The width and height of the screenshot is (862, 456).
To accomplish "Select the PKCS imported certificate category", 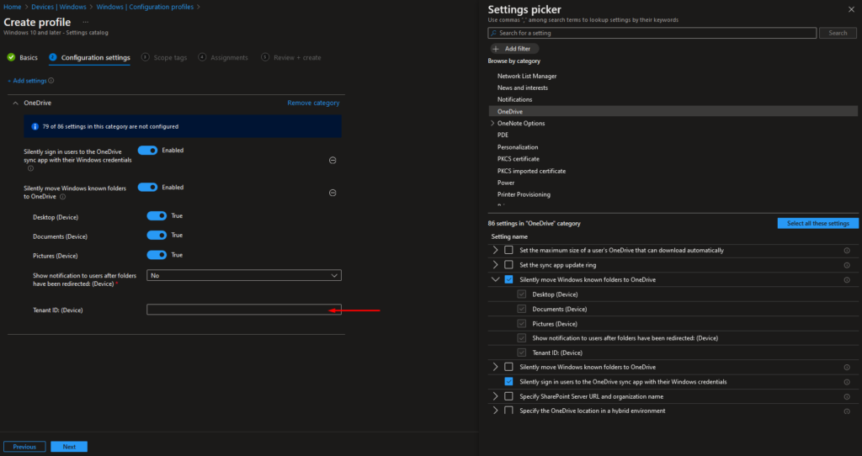I will [532, 172].
